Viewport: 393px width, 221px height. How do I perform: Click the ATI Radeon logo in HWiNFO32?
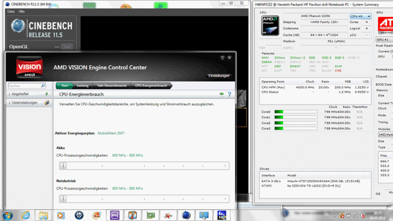click(x=386, y=26)
